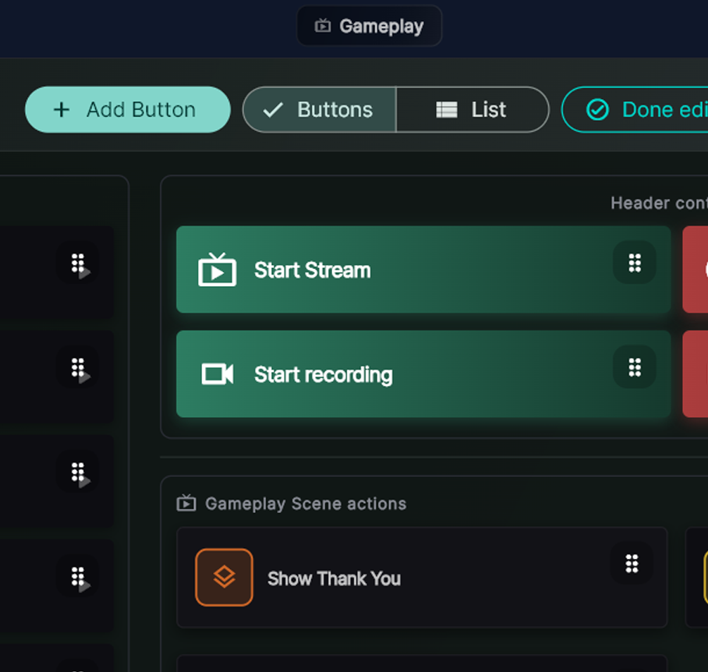
Task: Click the Gameplay scene TV icon at top
Action: [x=323, y=26]
